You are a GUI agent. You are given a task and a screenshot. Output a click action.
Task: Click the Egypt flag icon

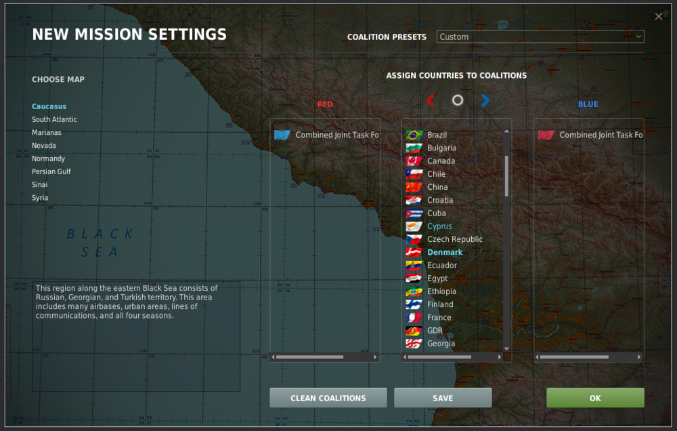pos(414,279)
